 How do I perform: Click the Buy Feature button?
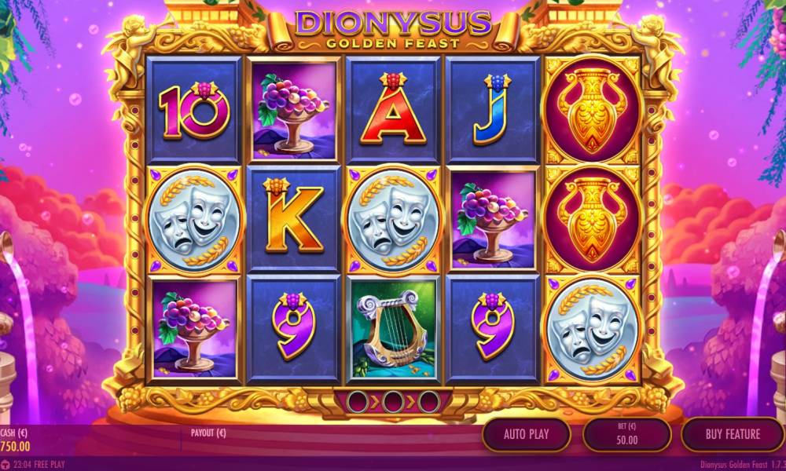tap(733, 434)
